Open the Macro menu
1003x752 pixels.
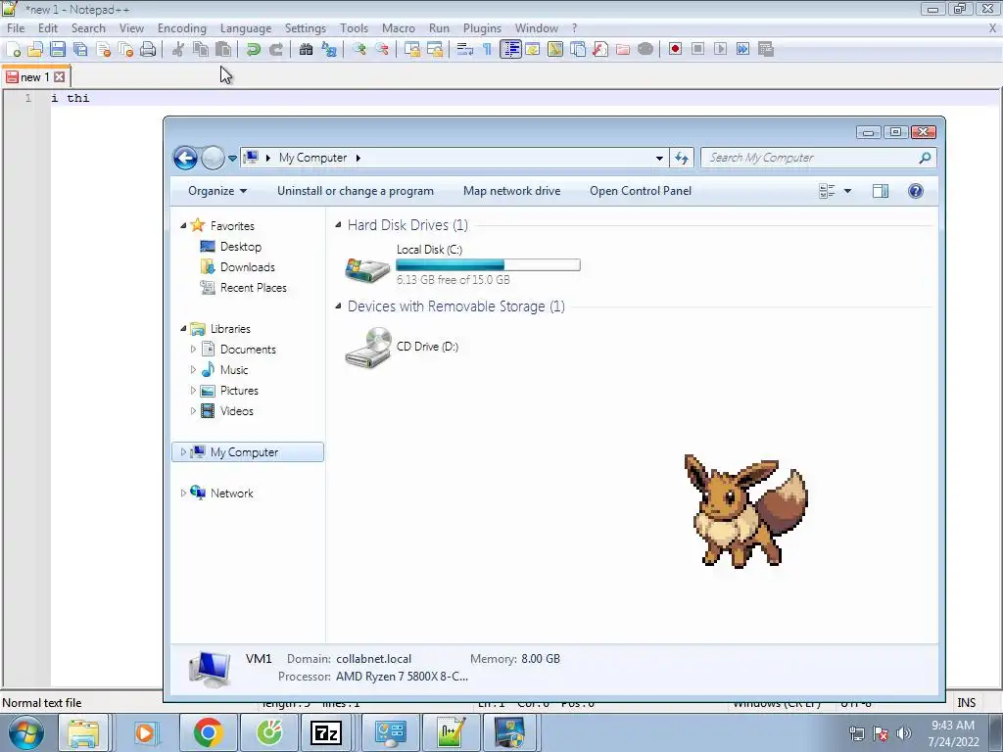coord(399,28)
